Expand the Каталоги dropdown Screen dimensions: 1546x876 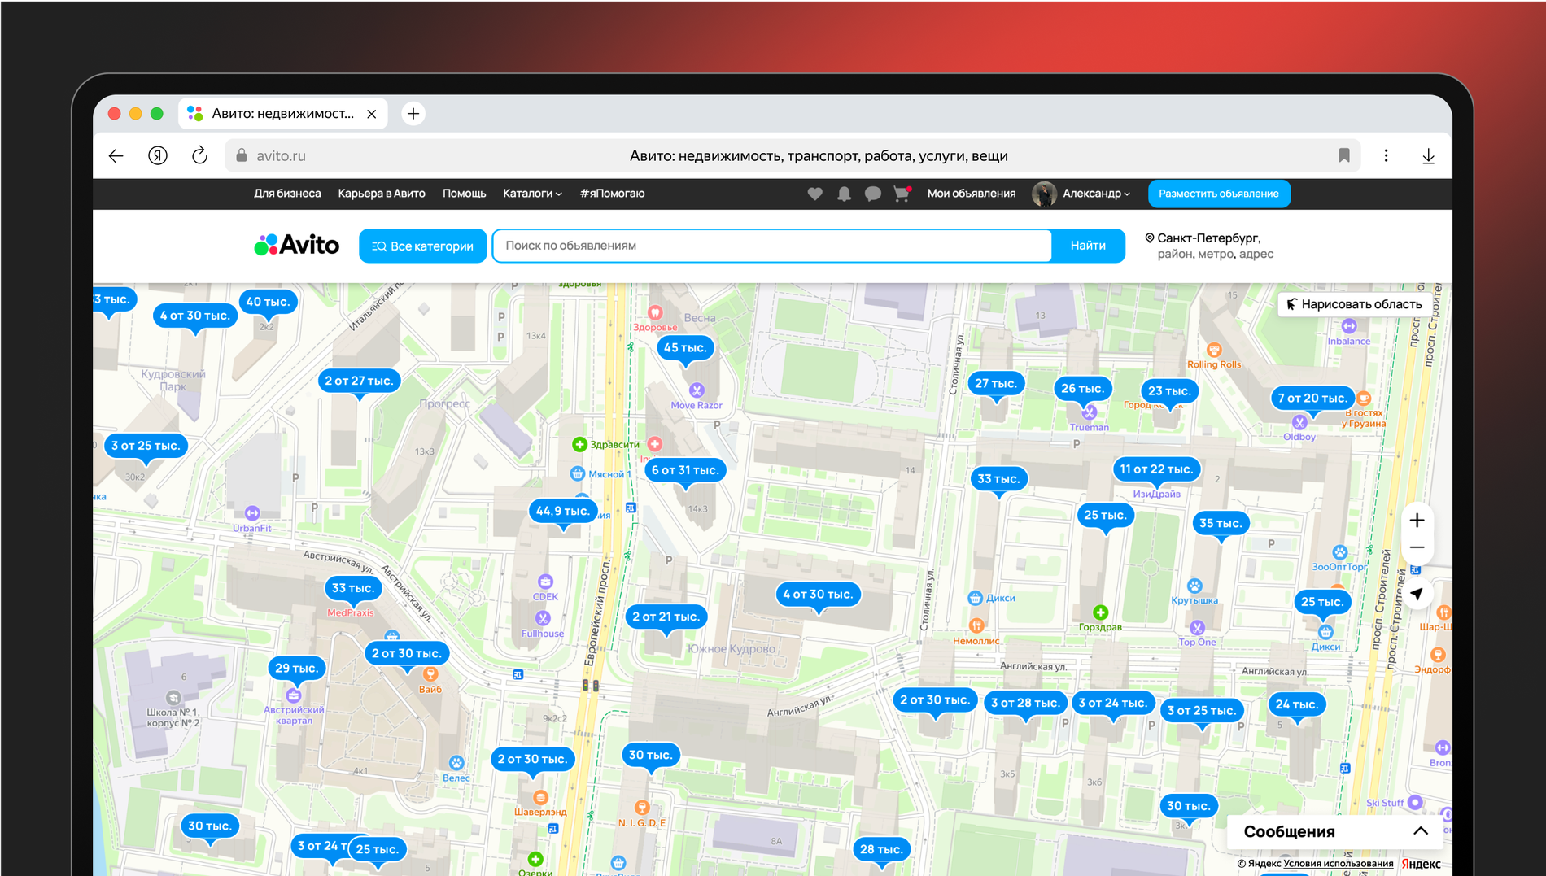(x=532, y=194)
